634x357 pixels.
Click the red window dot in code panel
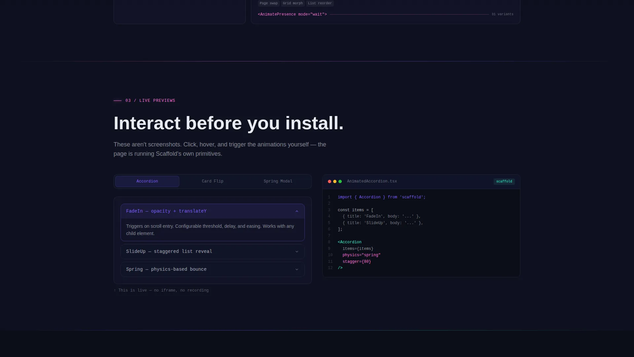point(330,181)
